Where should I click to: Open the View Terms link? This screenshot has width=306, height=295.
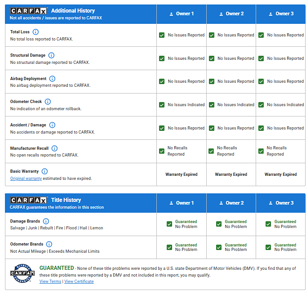coord(50,282)
